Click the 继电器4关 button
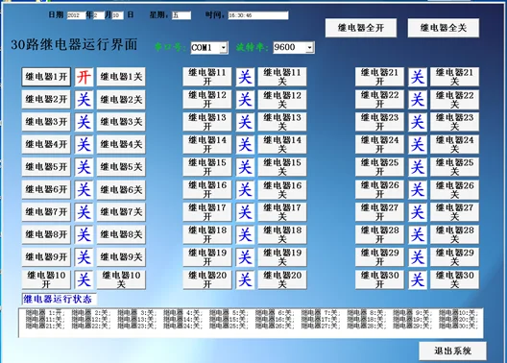507x363 pixels. pos(121,144)
